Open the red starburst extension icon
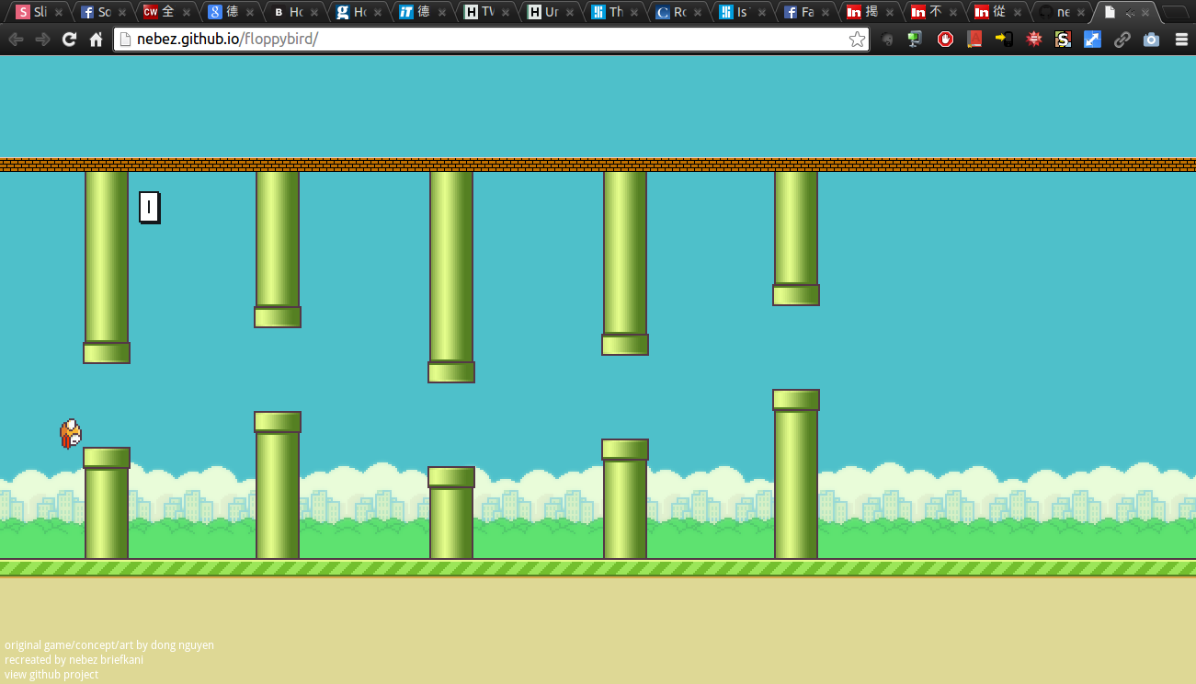The image size is (1196, 684). 1033,40
